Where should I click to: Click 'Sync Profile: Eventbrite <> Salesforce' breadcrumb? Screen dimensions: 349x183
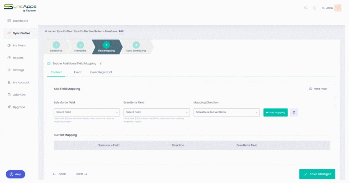click(x=96, y=31)
